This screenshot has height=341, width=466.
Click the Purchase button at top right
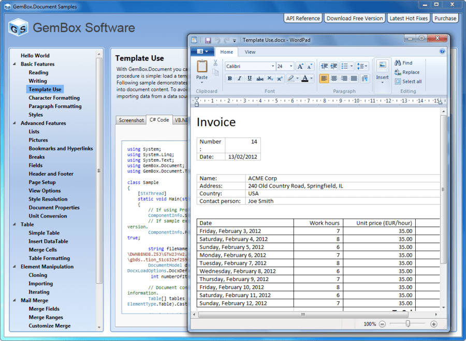tap(444, 18)
